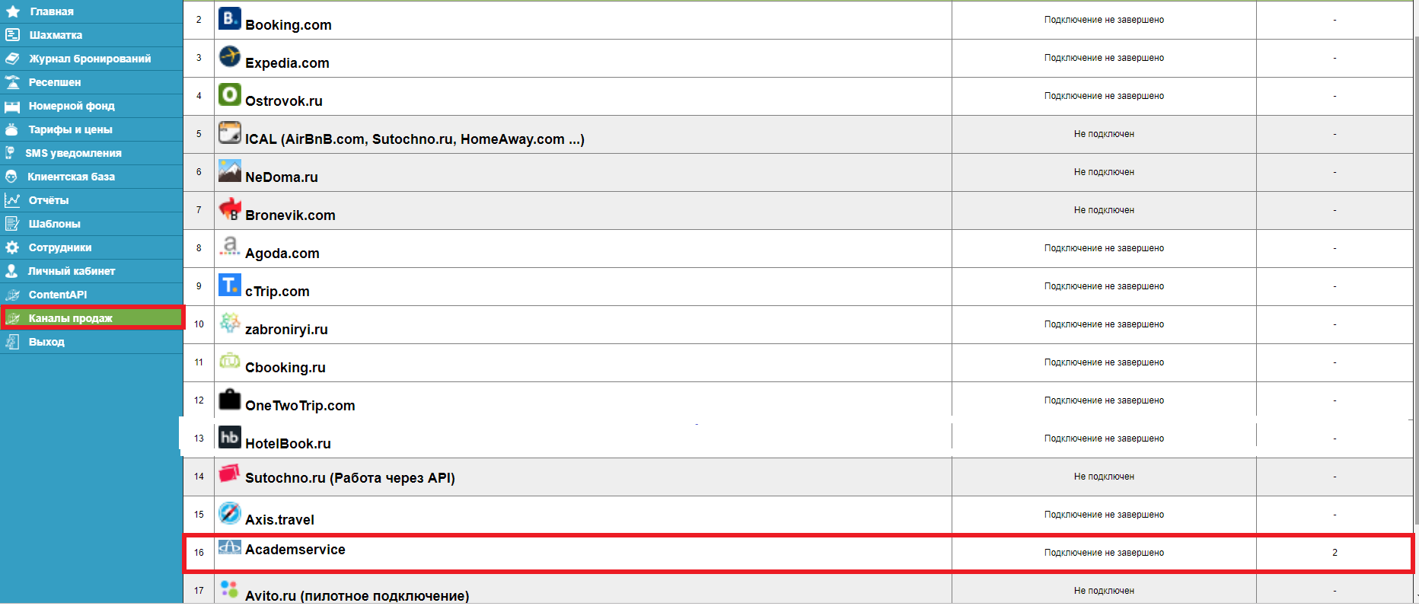Click the Отчёты chart icon

[x=12, y=200]
